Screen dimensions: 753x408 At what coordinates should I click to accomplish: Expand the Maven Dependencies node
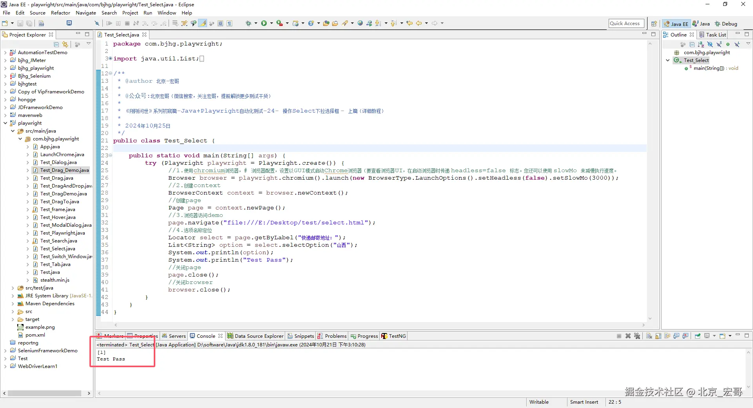coord(13,304)
